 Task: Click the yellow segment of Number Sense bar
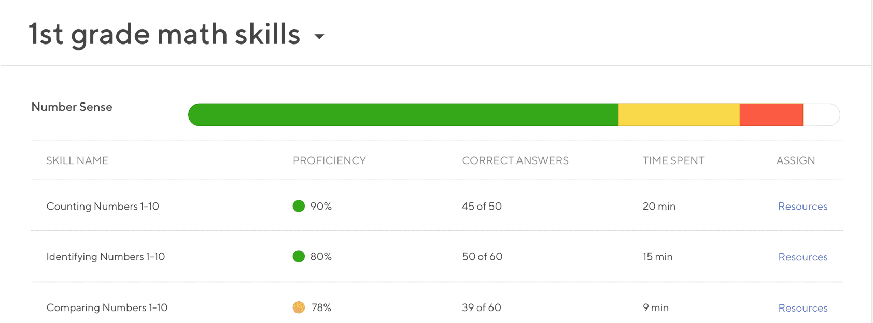tap(679, 114)
